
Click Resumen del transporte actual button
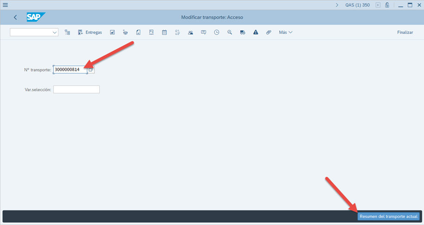pyautogui.click(x=389, y=216)
